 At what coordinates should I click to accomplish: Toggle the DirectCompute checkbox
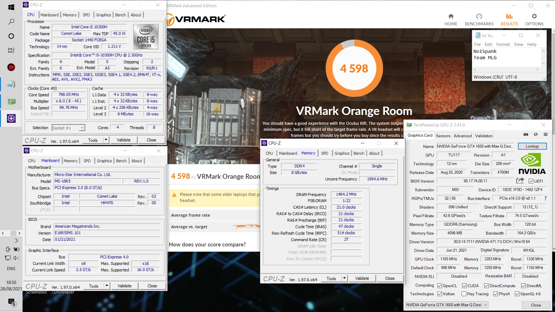pos(486,286)
